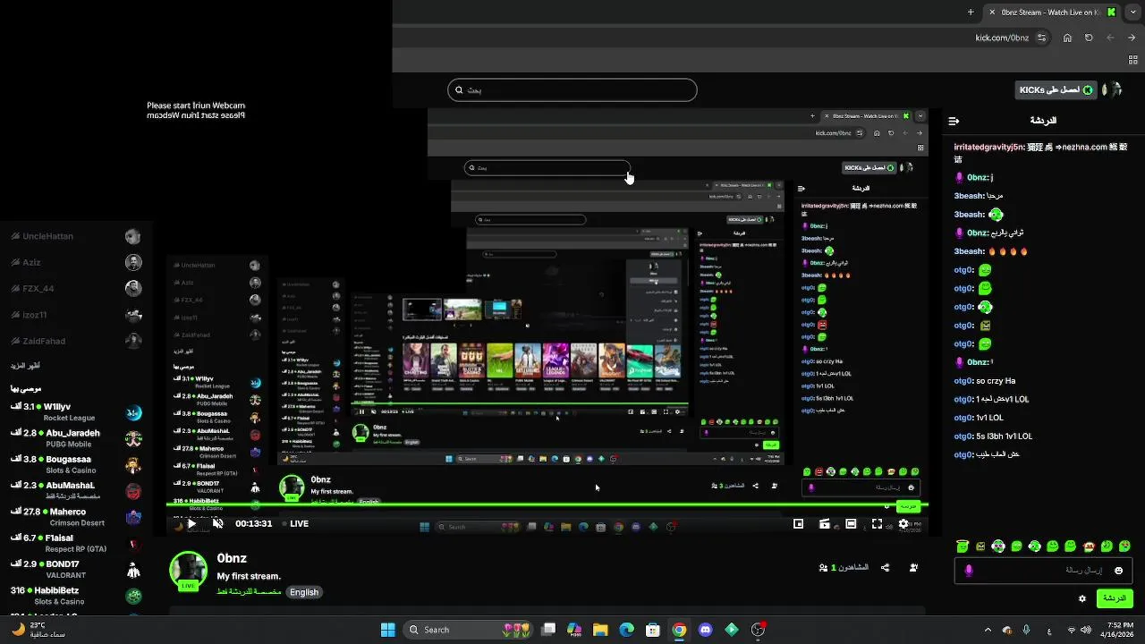Open Microsoft Store from taskbar
1145x644 pixels.
(653, 630)
